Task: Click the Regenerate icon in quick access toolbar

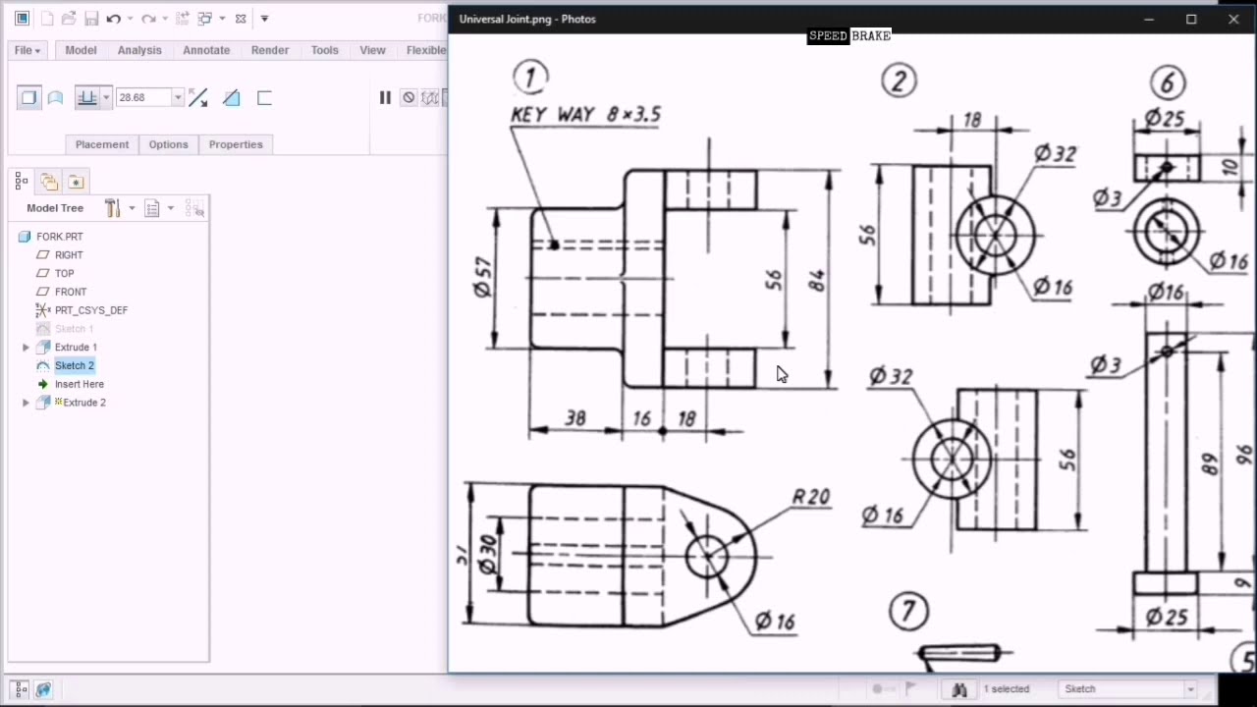Action: pyautogui.click(x=182, y=19)
